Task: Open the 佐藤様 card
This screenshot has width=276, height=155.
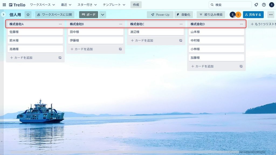Action: 35,32
